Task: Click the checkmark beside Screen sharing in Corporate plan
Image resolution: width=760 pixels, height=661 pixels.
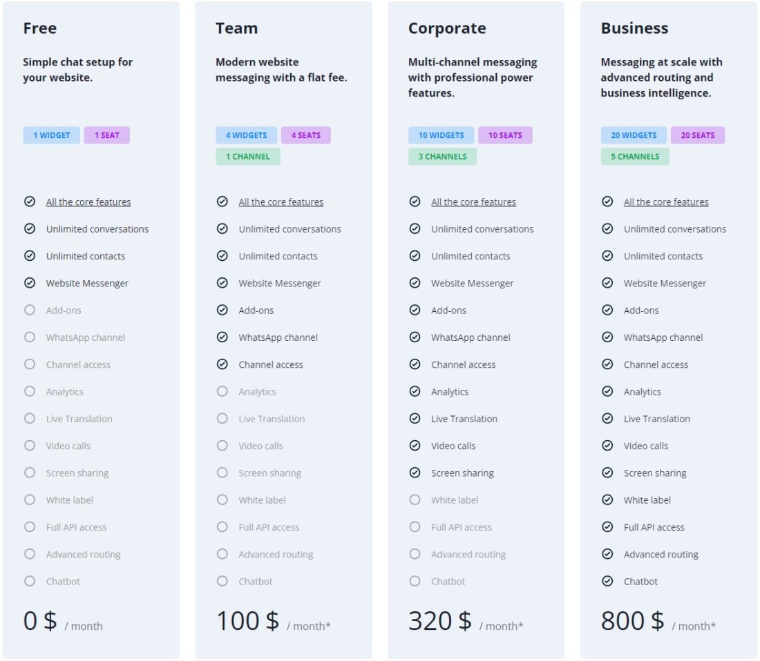Action: (415, 473)
